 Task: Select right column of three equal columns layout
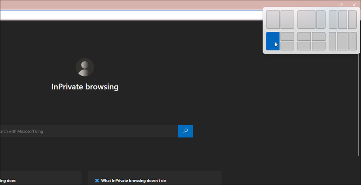pos(353,20)
